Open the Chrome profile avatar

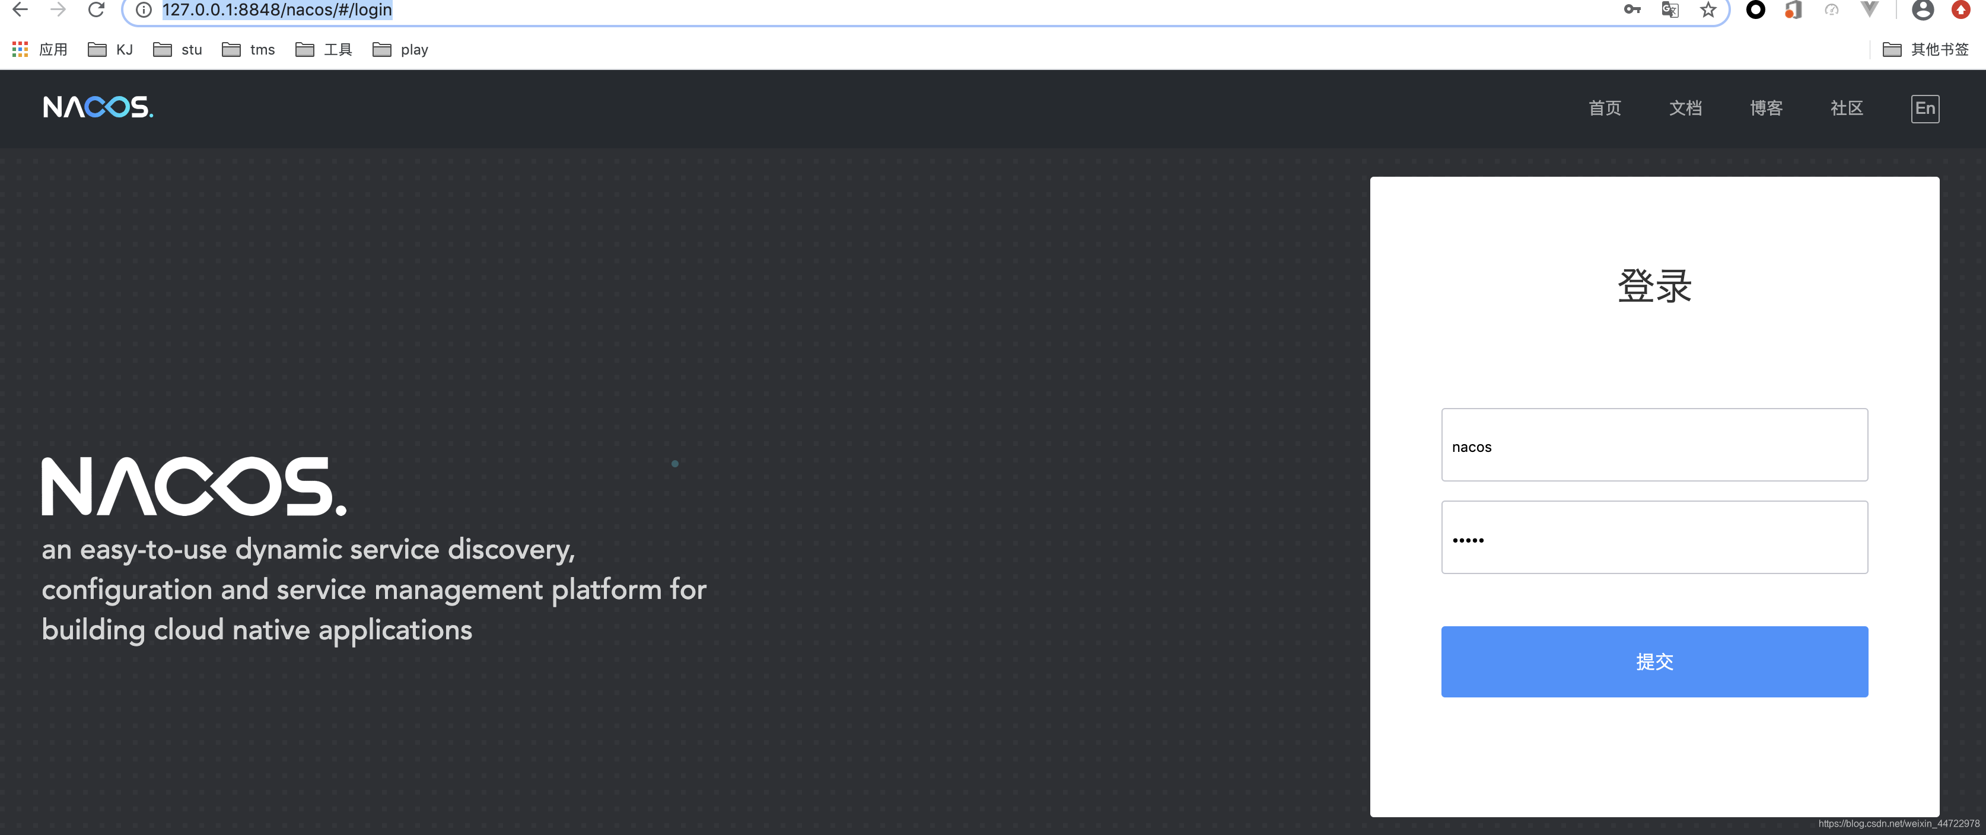click(1923, 10)
